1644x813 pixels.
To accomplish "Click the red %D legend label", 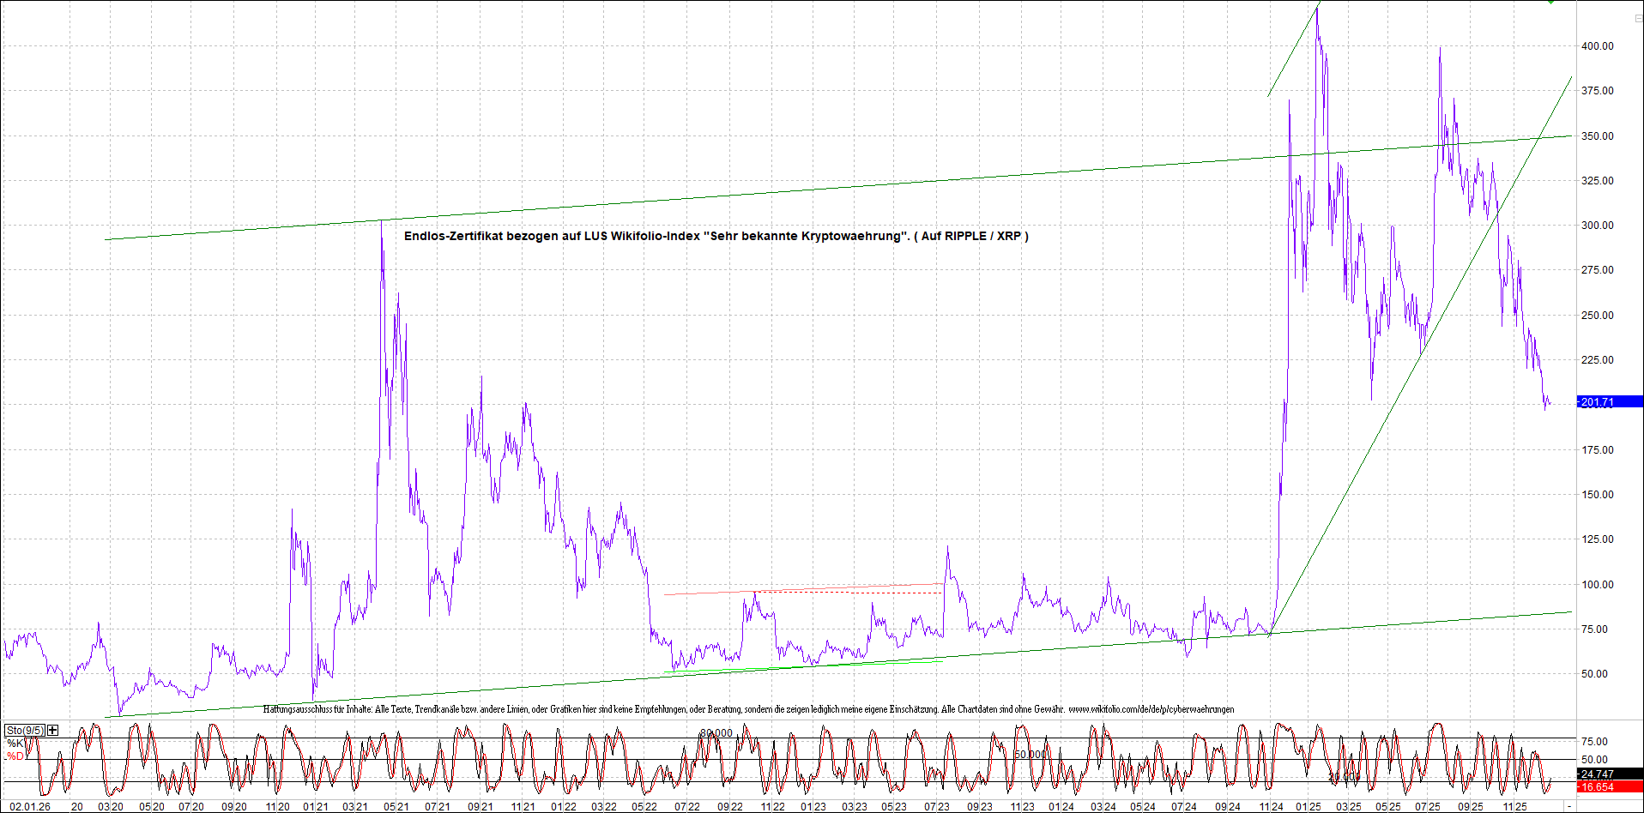I will coord(15,756).
